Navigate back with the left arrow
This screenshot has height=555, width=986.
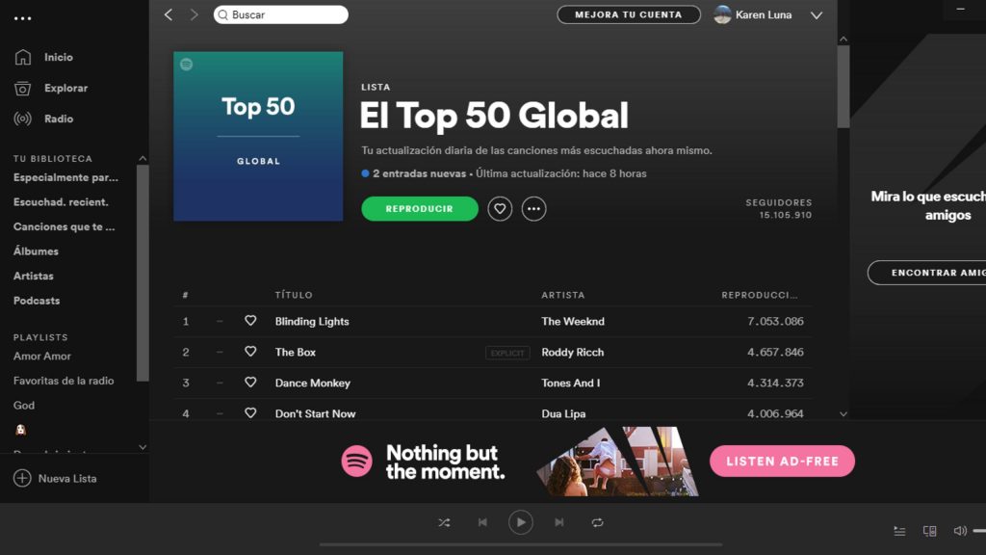(168, 14)
